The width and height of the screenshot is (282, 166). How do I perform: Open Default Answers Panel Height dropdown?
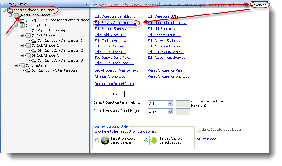pos(170,112)
